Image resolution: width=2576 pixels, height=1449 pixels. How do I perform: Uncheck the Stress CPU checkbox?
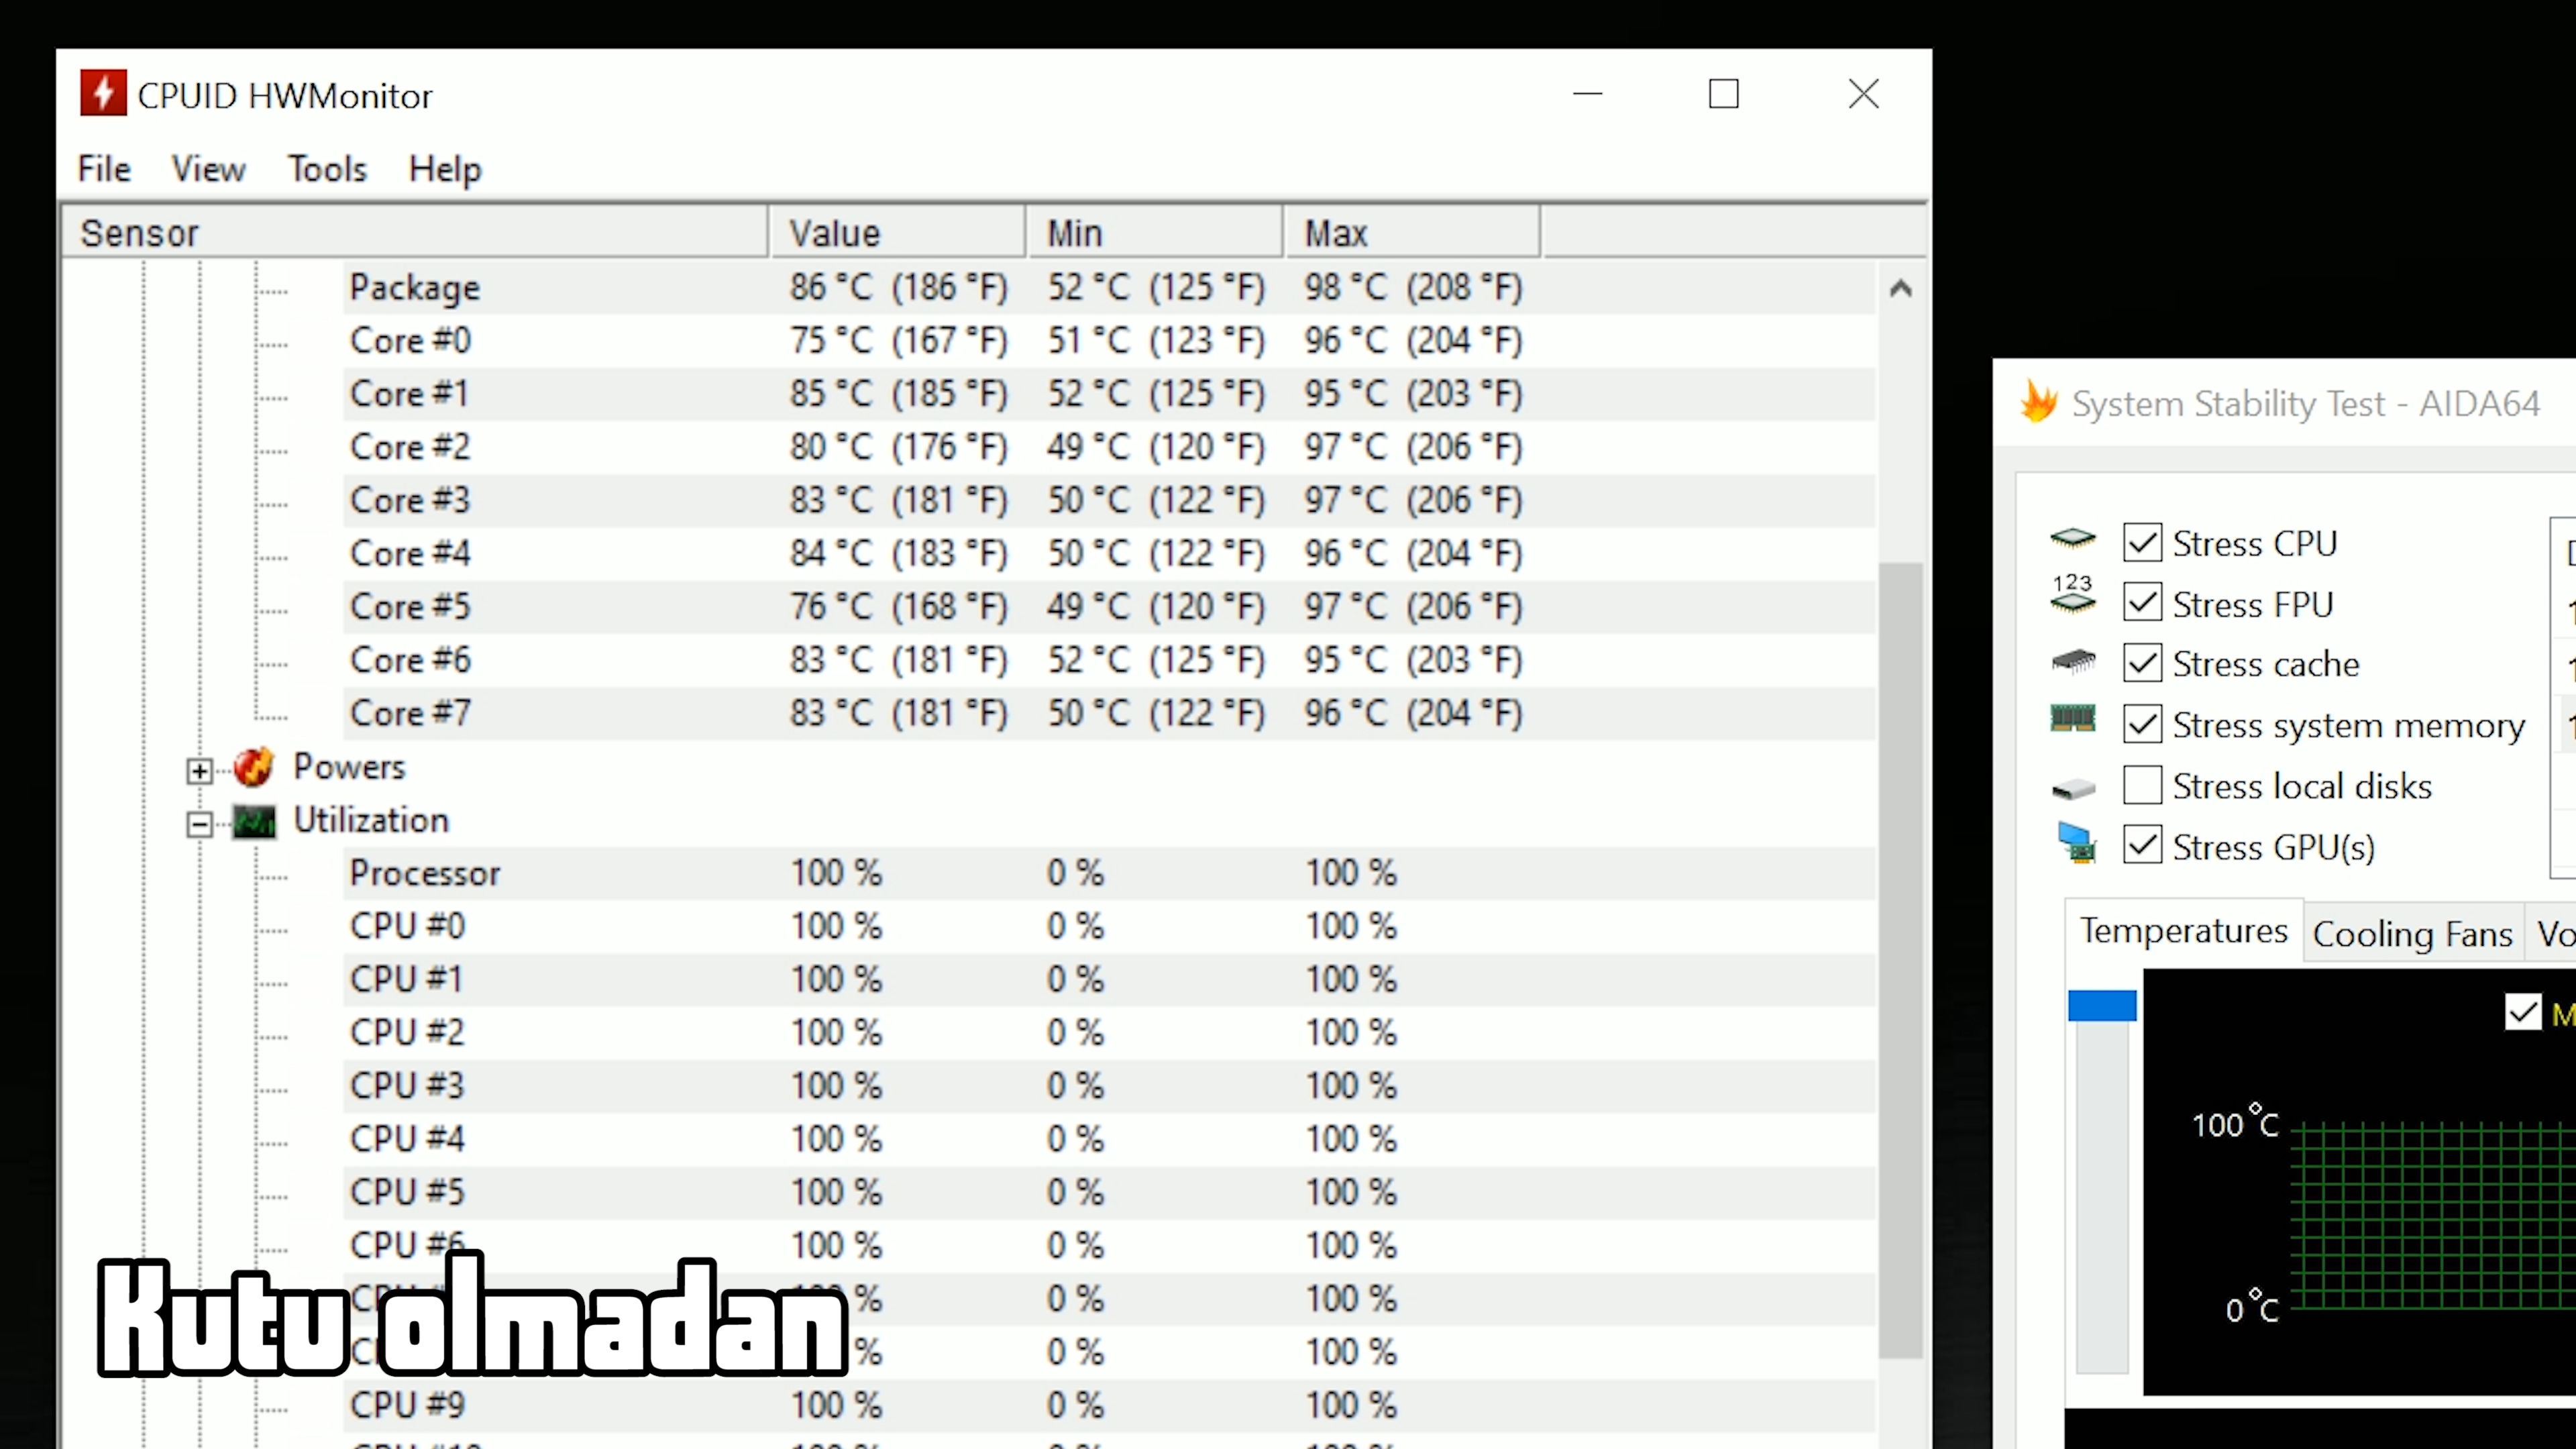(2142, 543)
